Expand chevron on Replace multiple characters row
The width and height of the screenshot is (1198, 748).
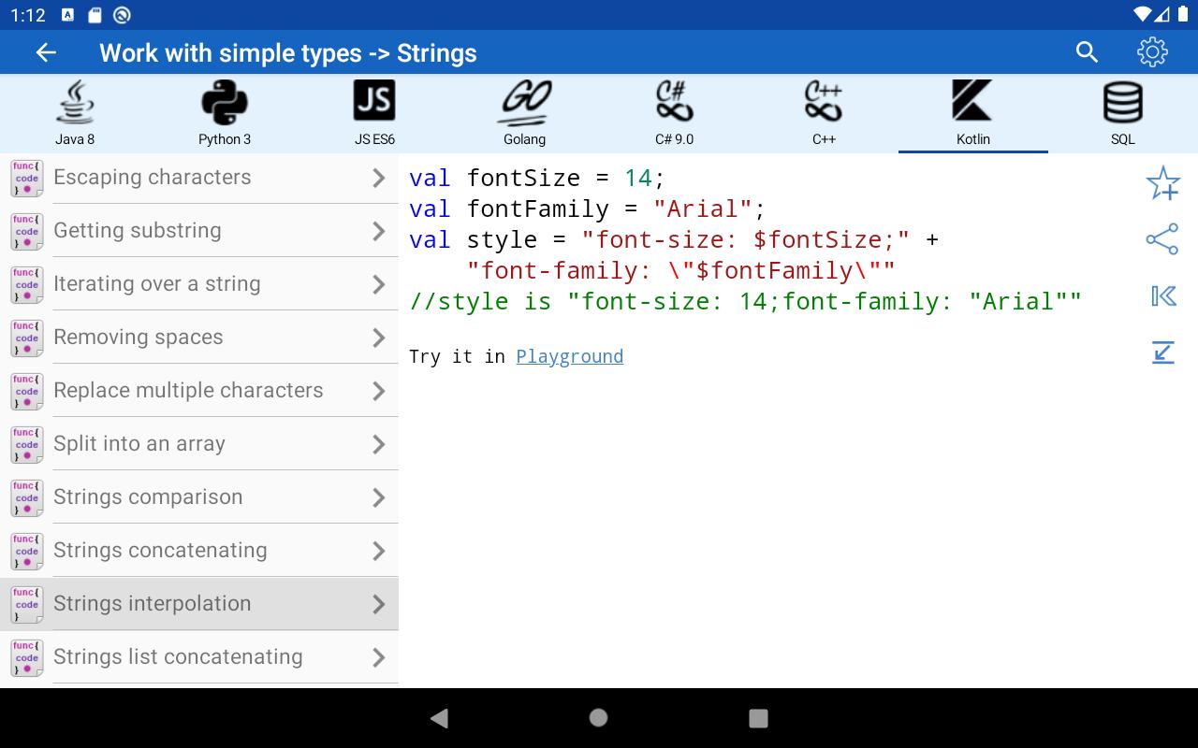click(x=379, y=391)
